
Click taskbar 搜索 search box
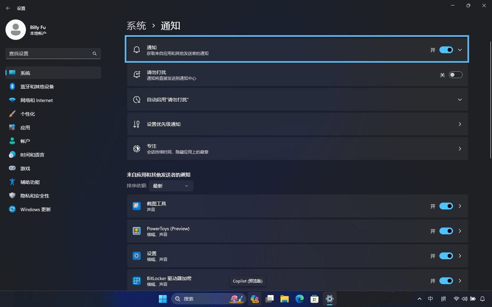pyautogui.click(x=209, y=299)
